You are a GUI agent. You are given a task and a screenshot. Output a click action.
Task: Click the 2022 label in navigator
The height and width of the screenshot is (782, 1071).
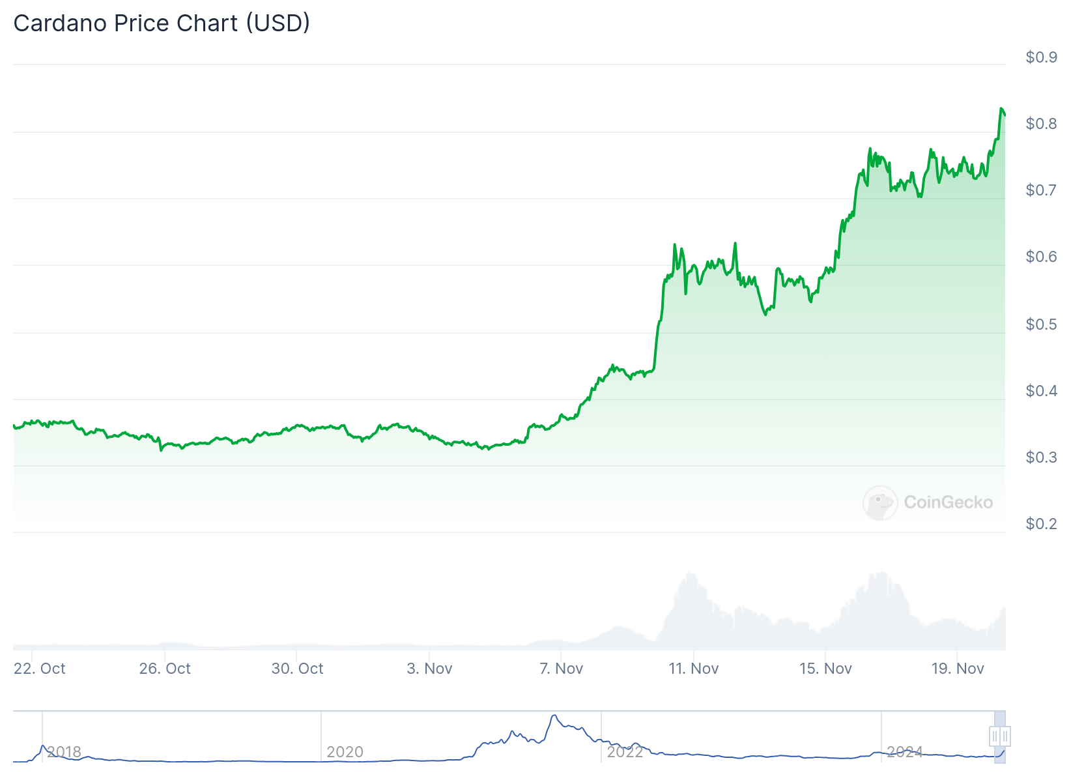[x=625, y=752]
